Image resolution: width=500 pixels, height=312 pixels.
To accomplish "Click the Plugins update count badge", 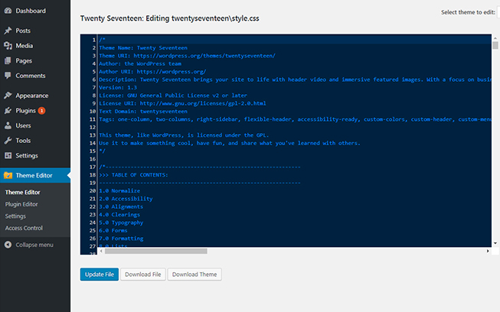I will 41,110.
